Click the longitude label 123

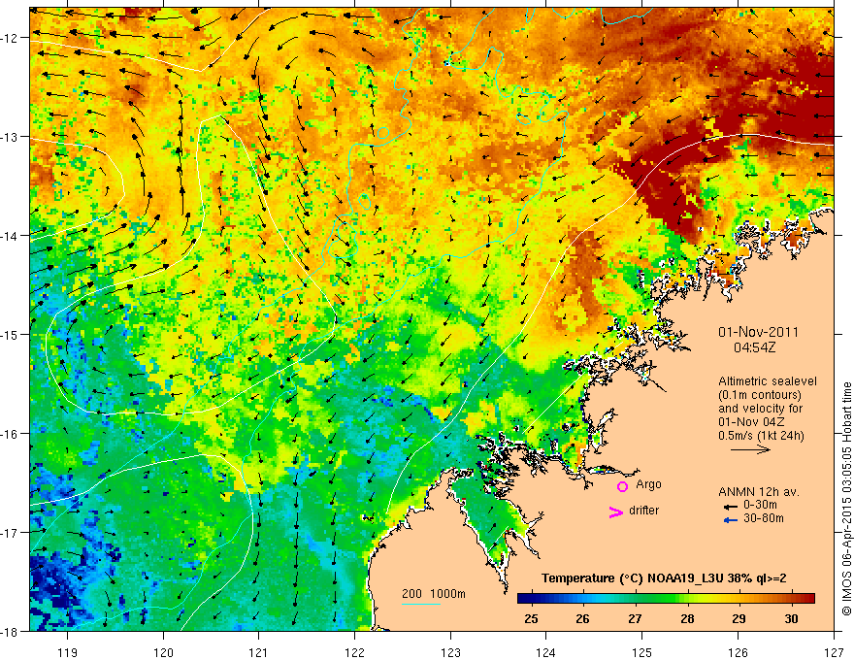pyautogui.click(x=450, y=652)
